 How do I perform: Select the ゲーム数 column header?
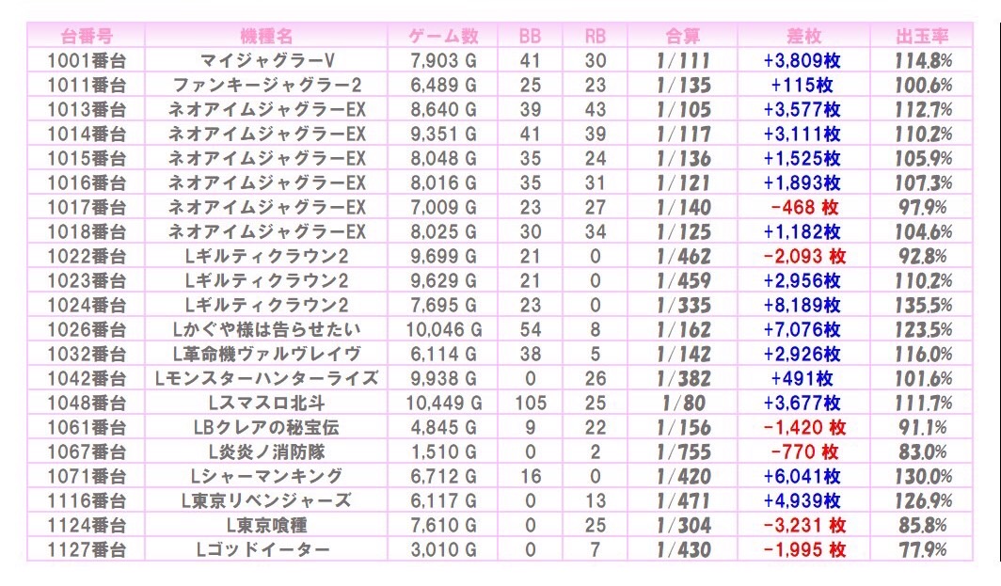(443, 36)
